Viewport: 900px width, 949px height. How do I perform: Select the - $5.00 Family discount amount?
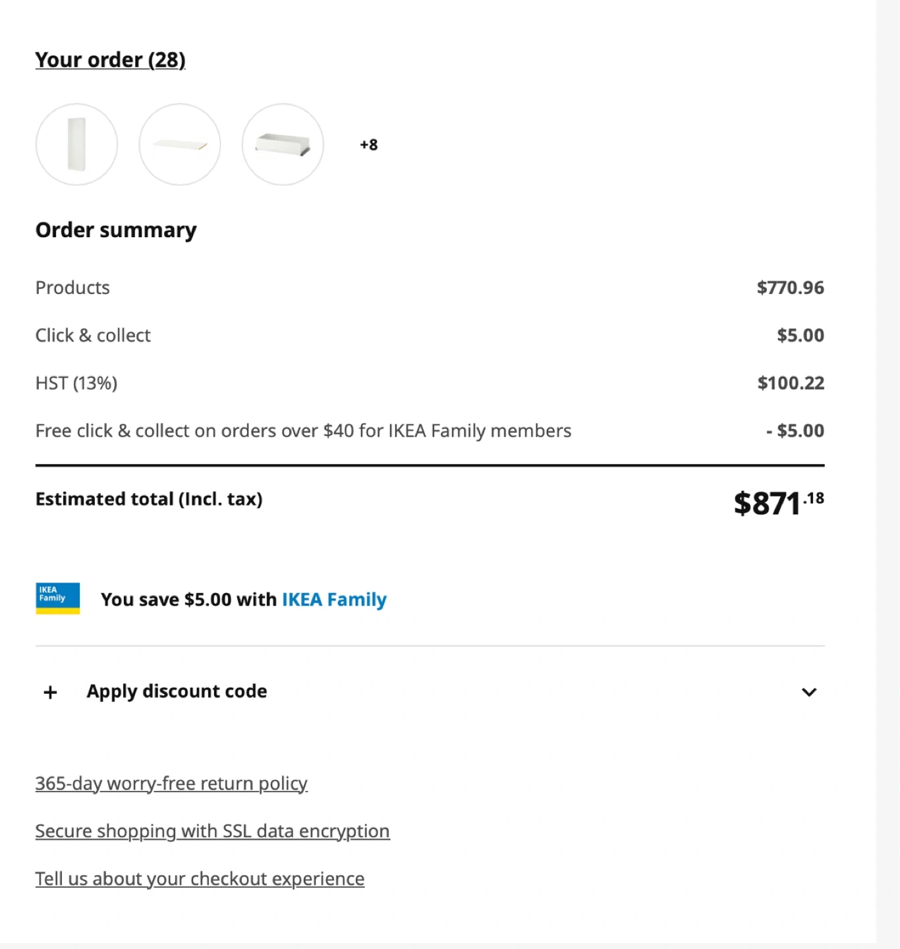coord(795,431)
